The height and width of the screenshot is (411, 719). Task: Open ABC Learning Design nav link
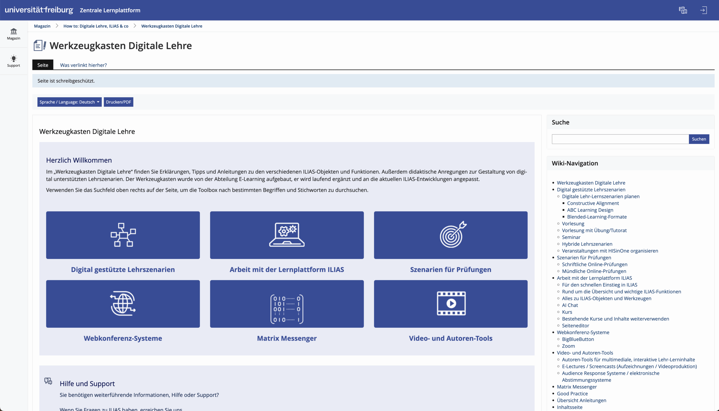pyautogui.click(x=590, y=210)
